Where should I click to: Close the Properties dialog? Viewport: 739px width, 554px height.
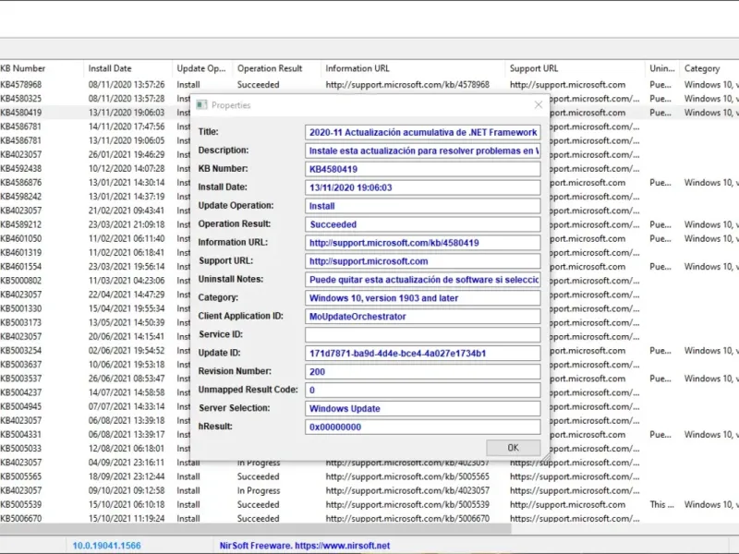pos(539,105)
